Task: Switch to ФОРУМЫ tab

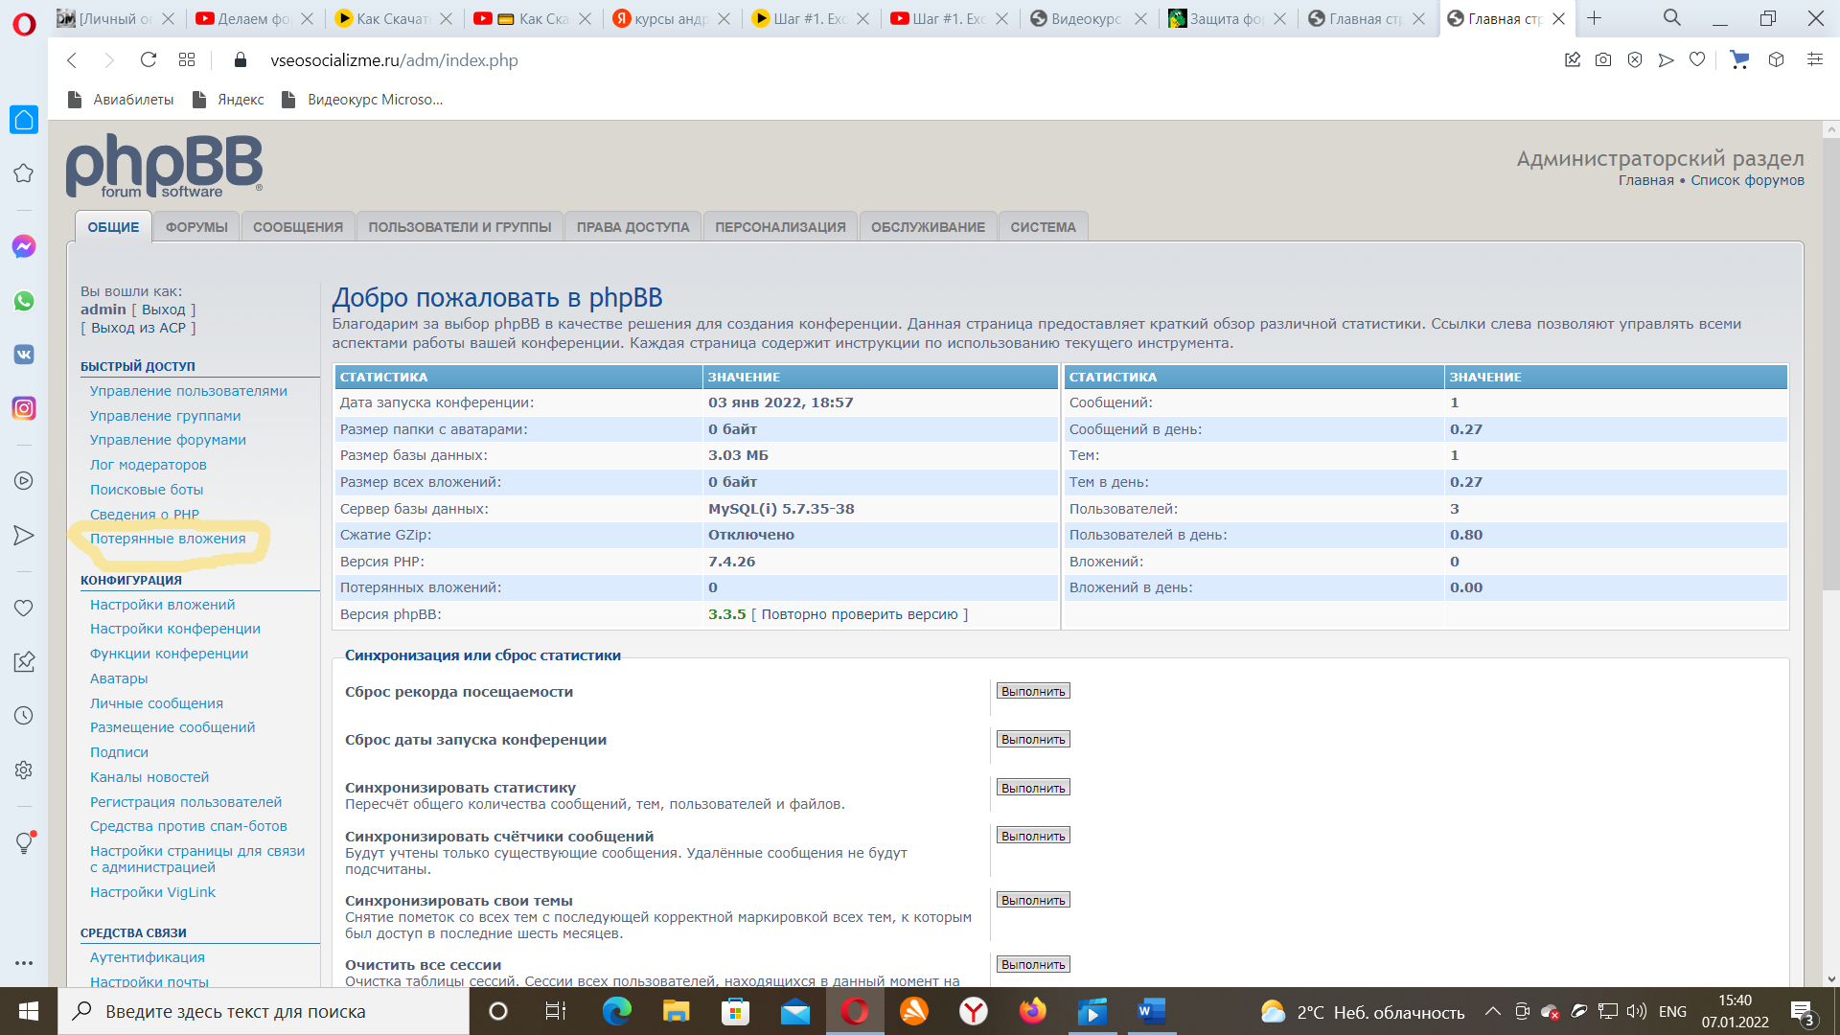Action: [x=196, y=227]
